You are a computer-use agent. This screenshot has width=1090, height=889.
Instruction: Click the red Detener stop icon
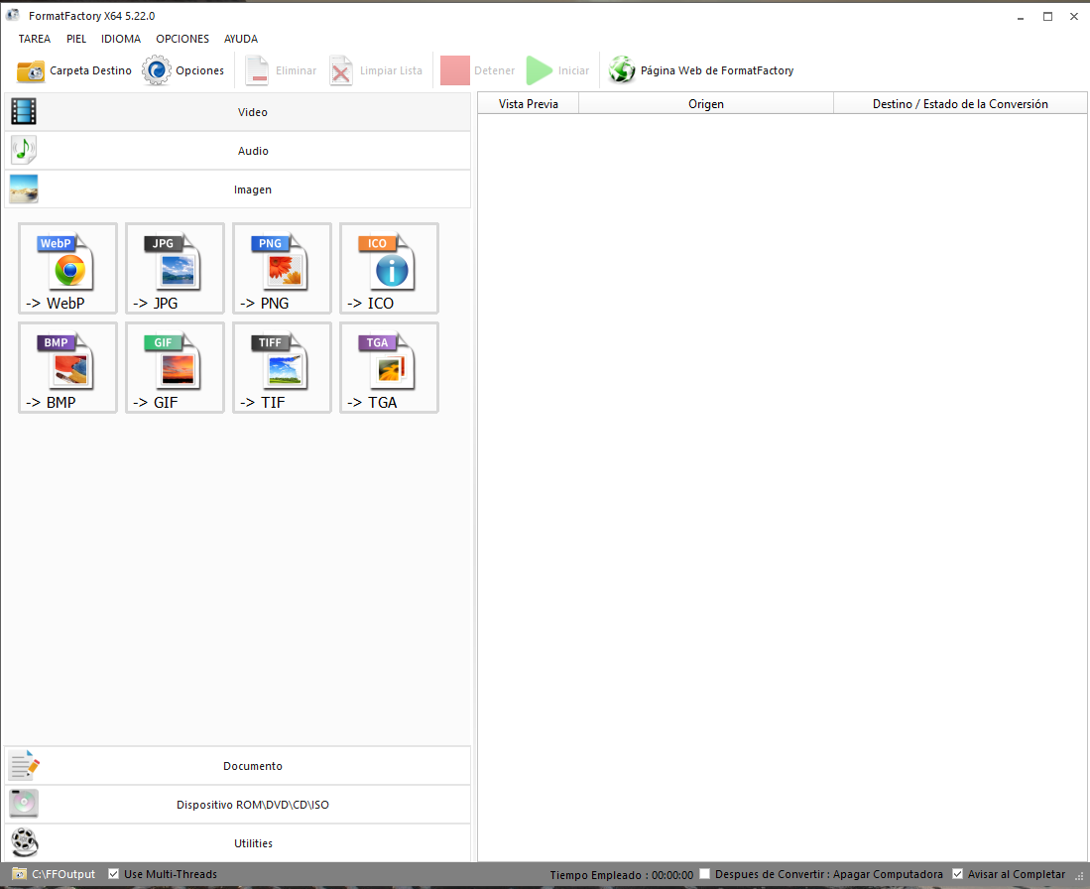(x=454, y=70)
